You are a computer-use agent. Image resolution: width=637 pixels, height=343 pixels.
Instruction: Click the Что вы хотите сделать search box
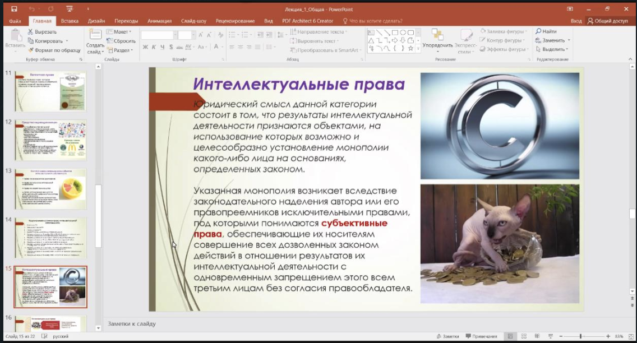[372, 21]
